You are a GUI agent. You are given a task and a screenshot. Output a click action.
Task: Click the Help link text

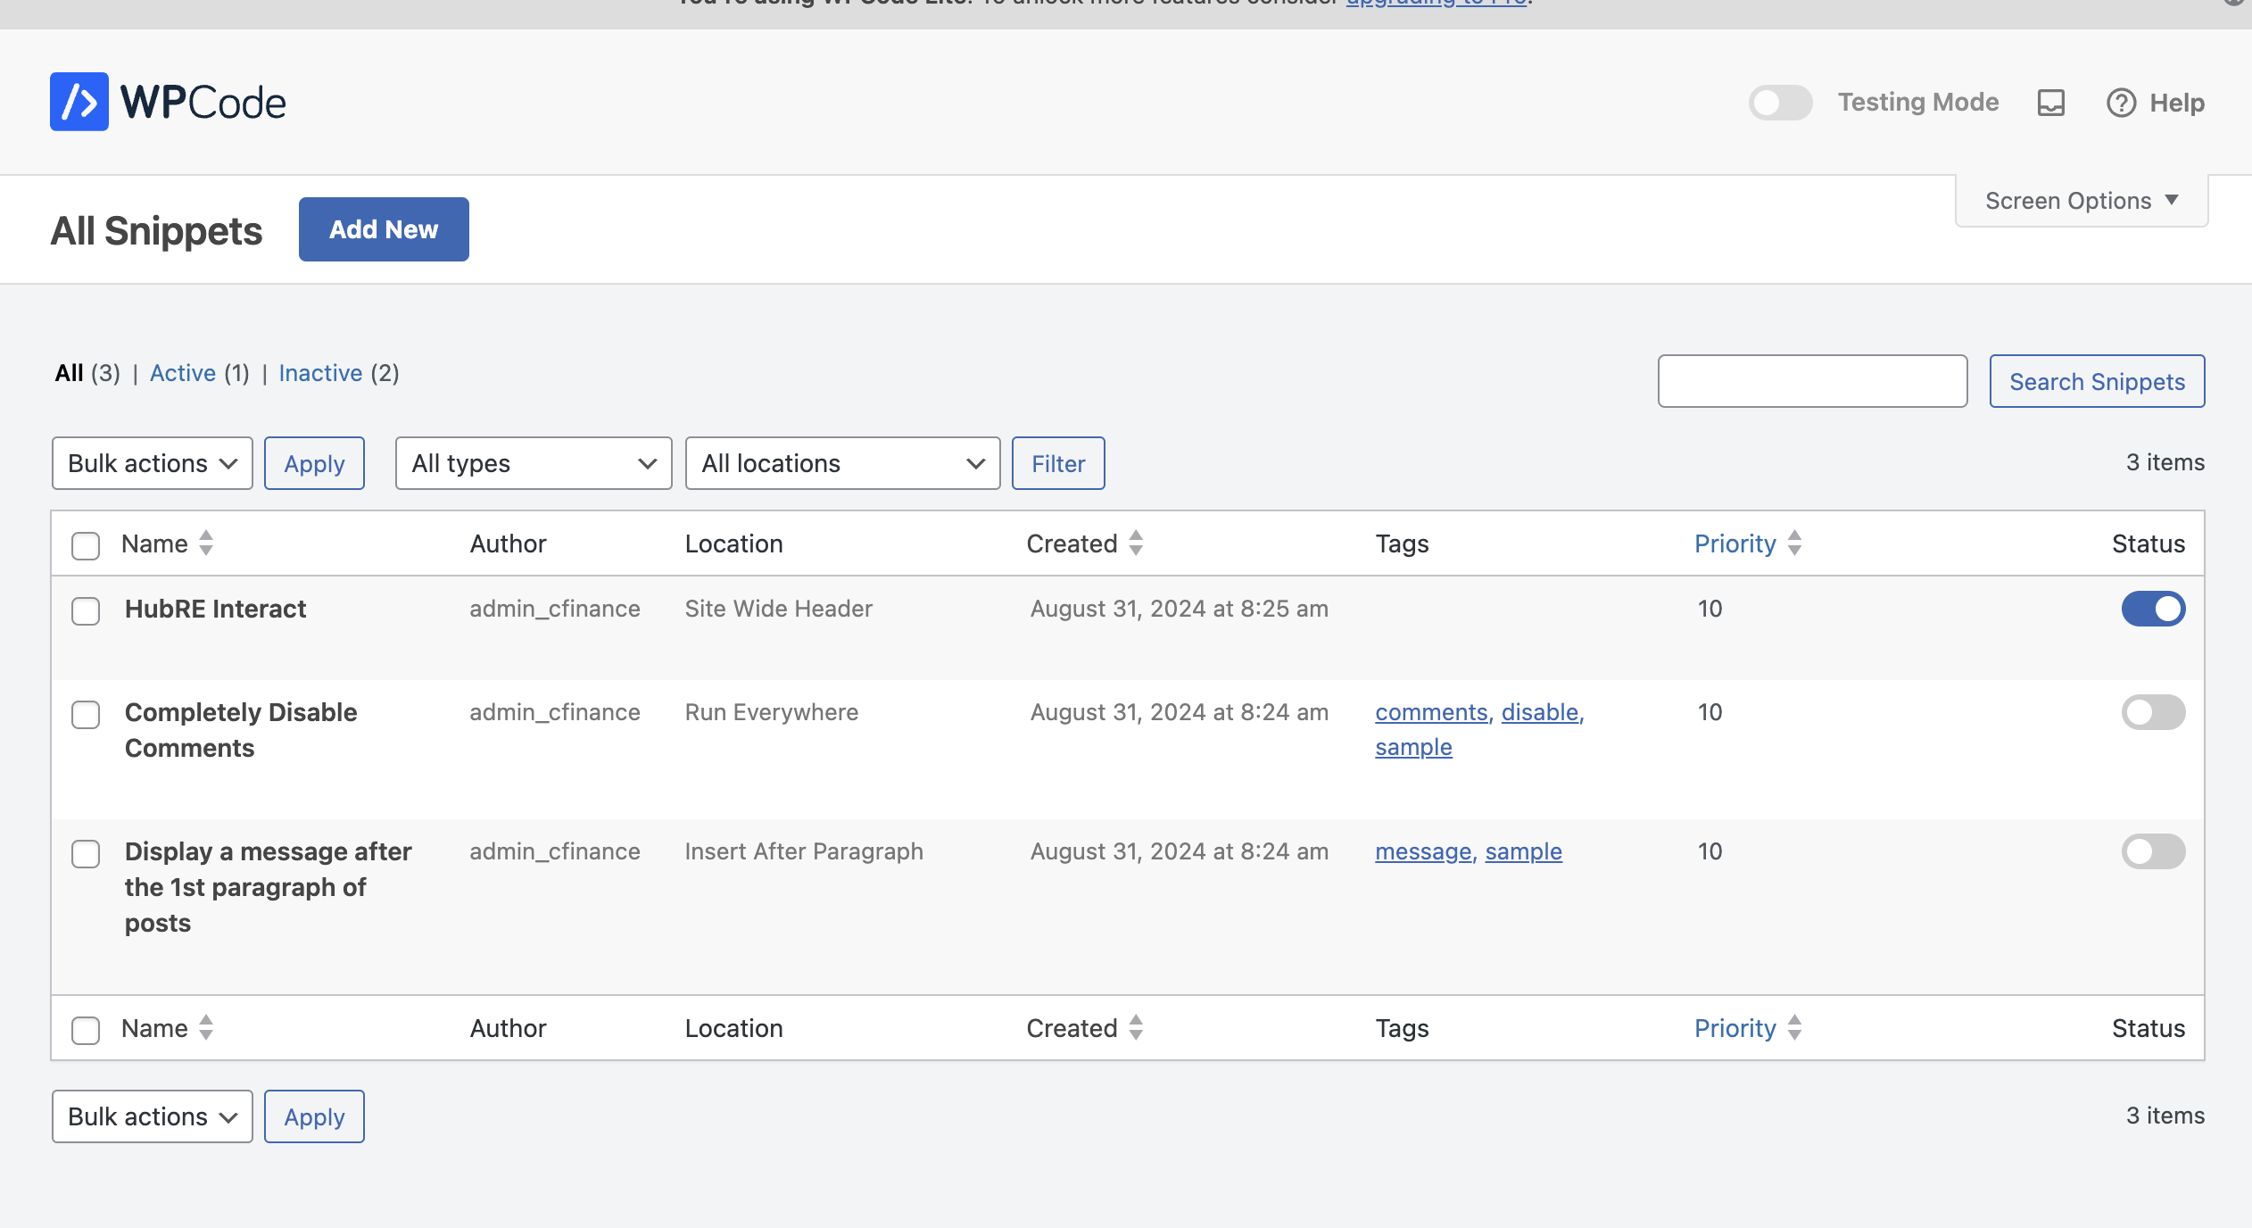pos(2177,103)
